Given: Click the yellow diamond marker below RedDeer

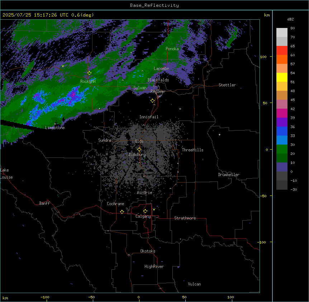Looking at the screenshot, I should (x=152, y=101).
